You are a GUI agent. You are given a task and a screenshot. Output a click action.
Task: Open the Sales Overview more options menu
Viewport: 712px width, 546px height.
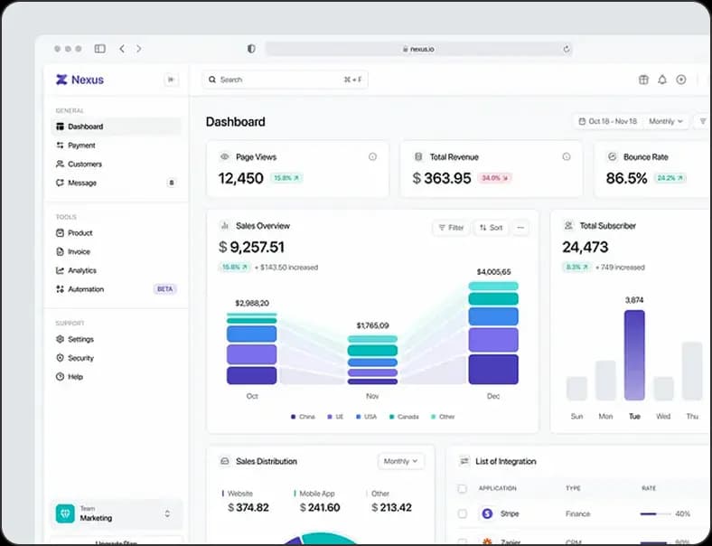520,228
